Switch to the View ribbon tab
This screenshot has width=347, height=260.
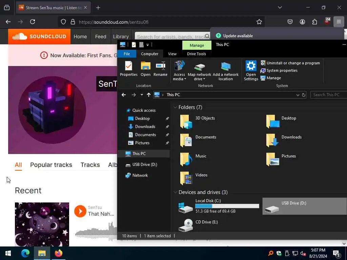[x=172, y=54]
